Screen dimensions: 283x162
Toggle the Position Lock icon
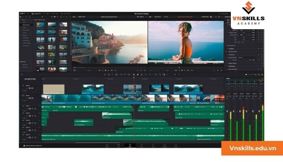tap(141, 75)
